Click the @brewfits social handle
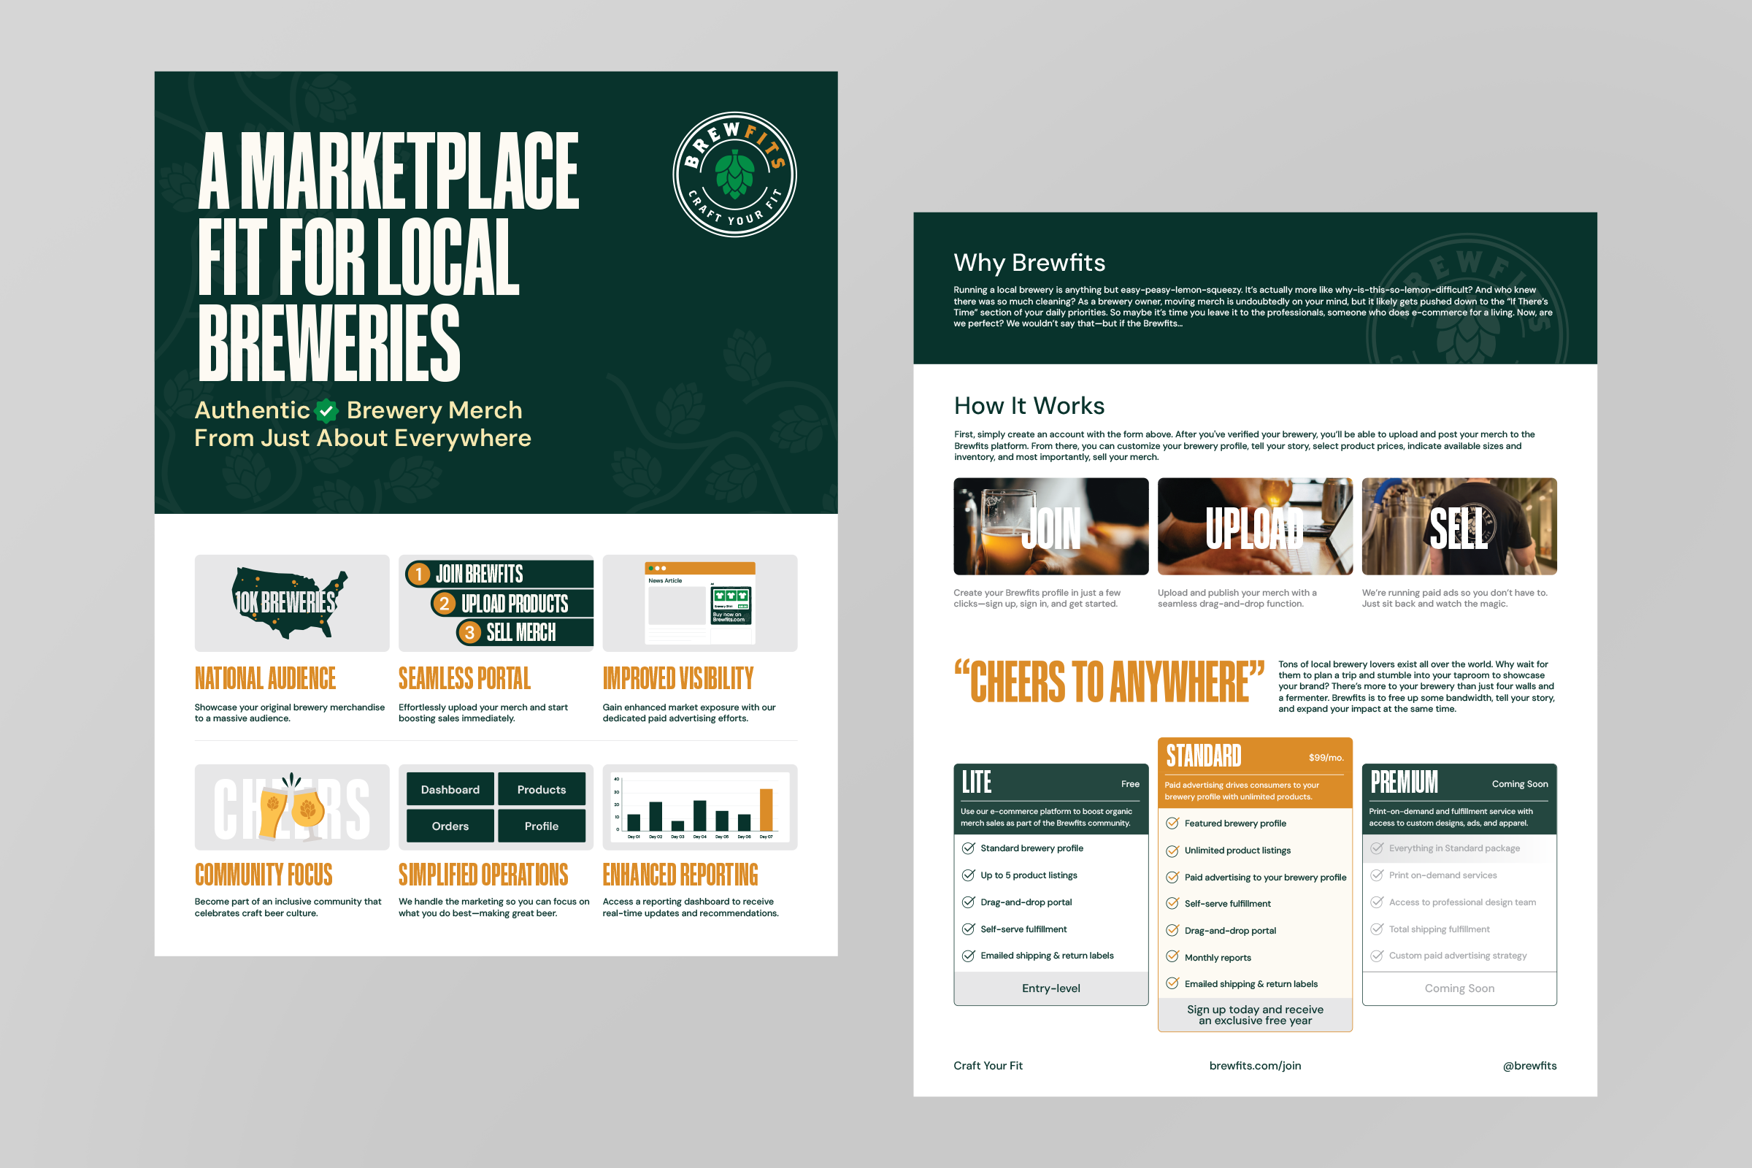Viewport: 1752px width, 1168px height. tap(1529, 1066)
